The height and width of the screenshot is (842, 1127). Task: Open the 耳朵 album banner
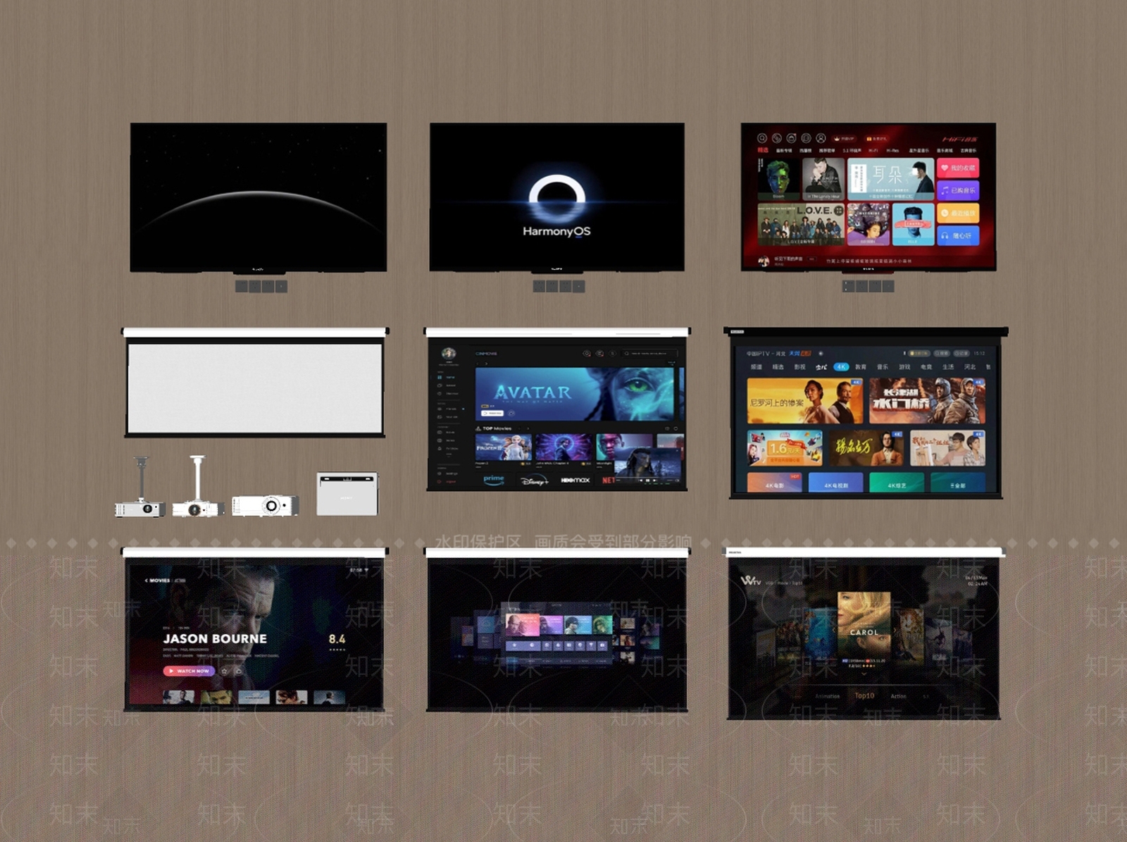[x=890, y=179]
